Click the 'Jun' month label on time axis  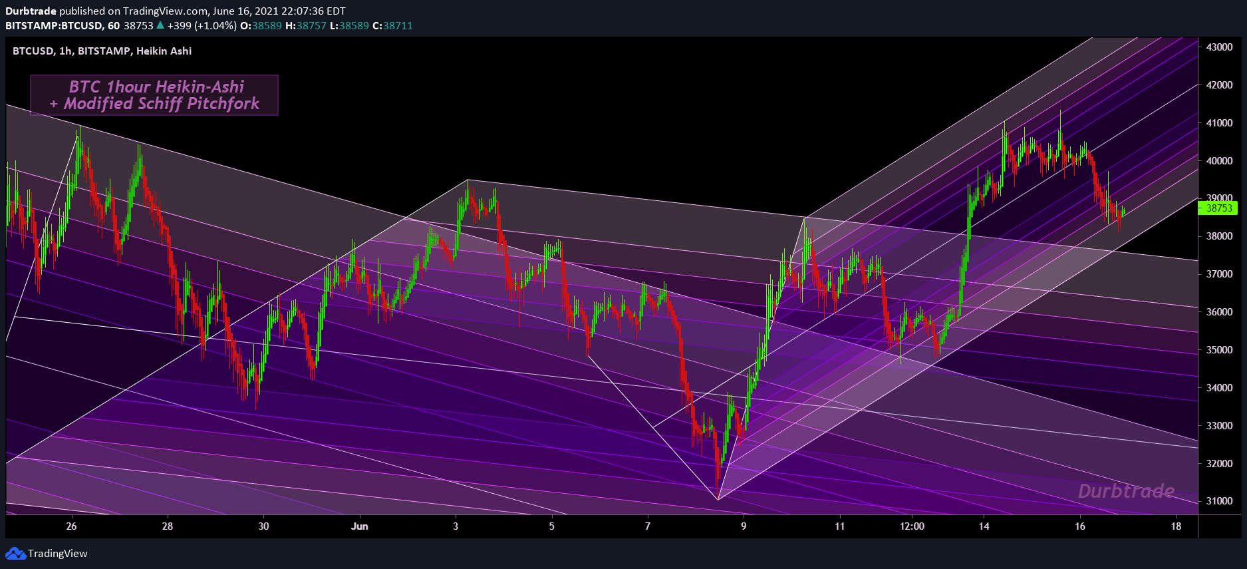click(360, 526)
